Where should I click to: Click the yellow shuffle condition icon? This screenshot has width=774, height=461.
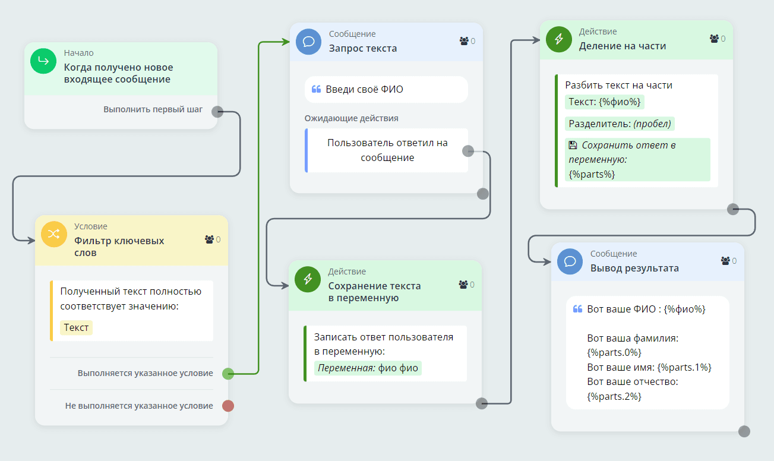click(x=53, y=234)
